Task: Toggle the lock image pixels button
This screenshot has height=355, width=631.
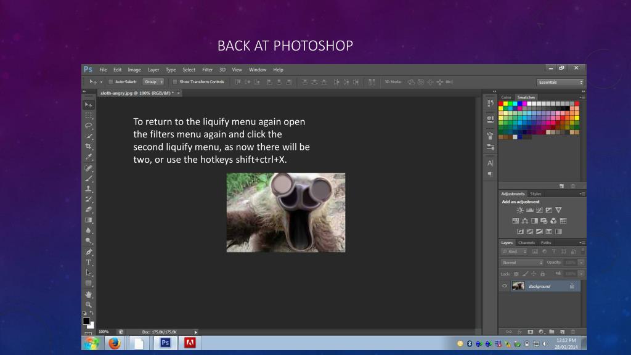Action: [525, 274]
